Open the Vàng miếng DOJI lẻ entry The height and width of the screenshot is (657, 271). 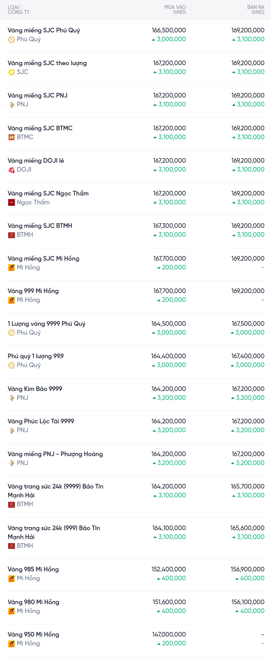click(36, 161)
